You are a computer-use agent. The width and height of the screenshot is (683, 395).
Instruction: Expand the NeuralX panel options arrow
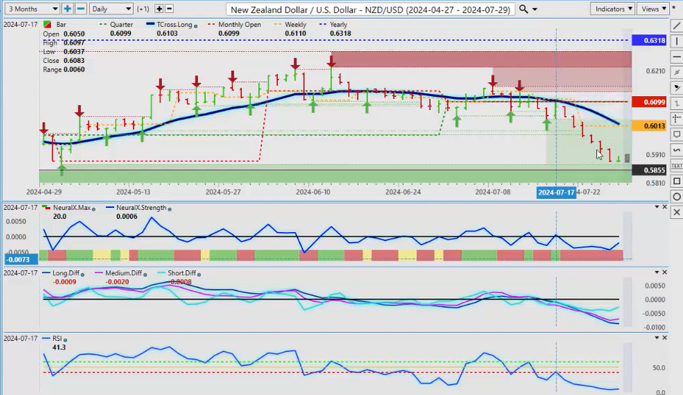664,208
